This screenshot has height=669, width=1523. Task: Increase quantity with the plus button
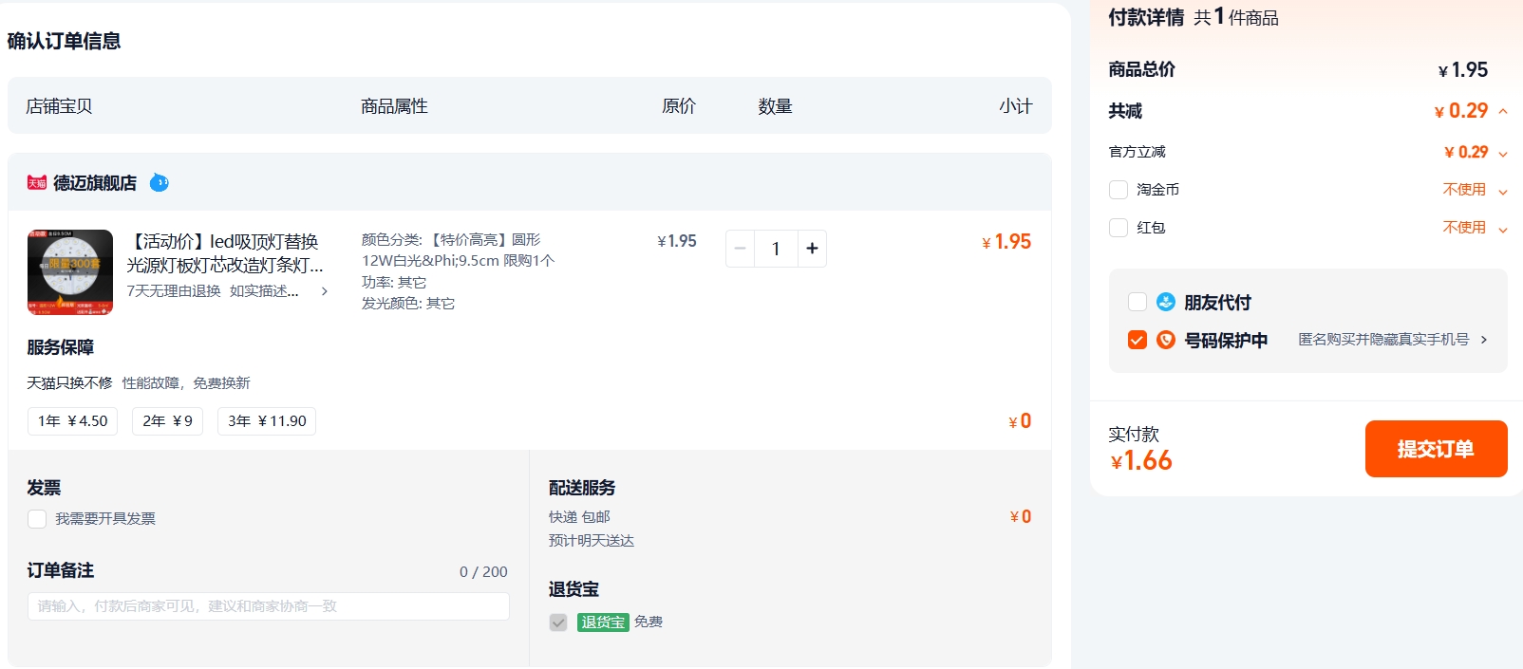tap(812, 249)
